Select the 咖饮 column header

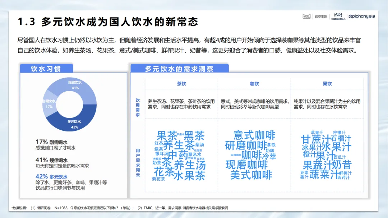coord(254,84)
